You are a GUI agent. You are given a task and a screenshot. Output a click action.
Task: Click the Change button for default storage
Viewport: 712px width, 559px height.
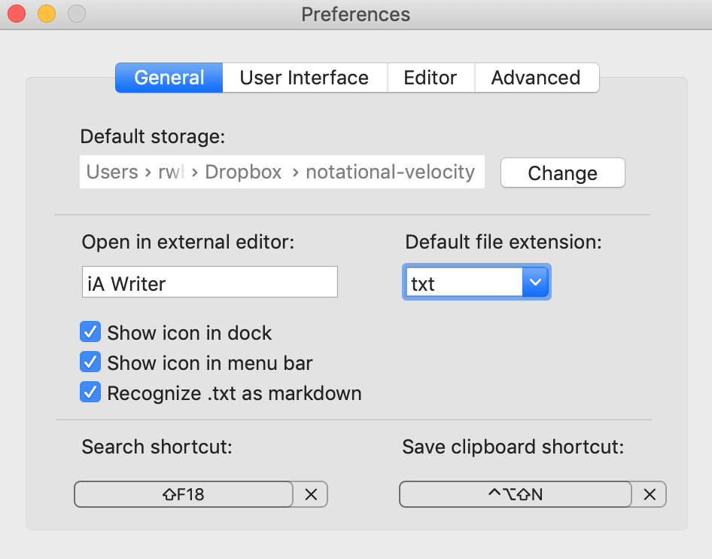click(562, 173)
